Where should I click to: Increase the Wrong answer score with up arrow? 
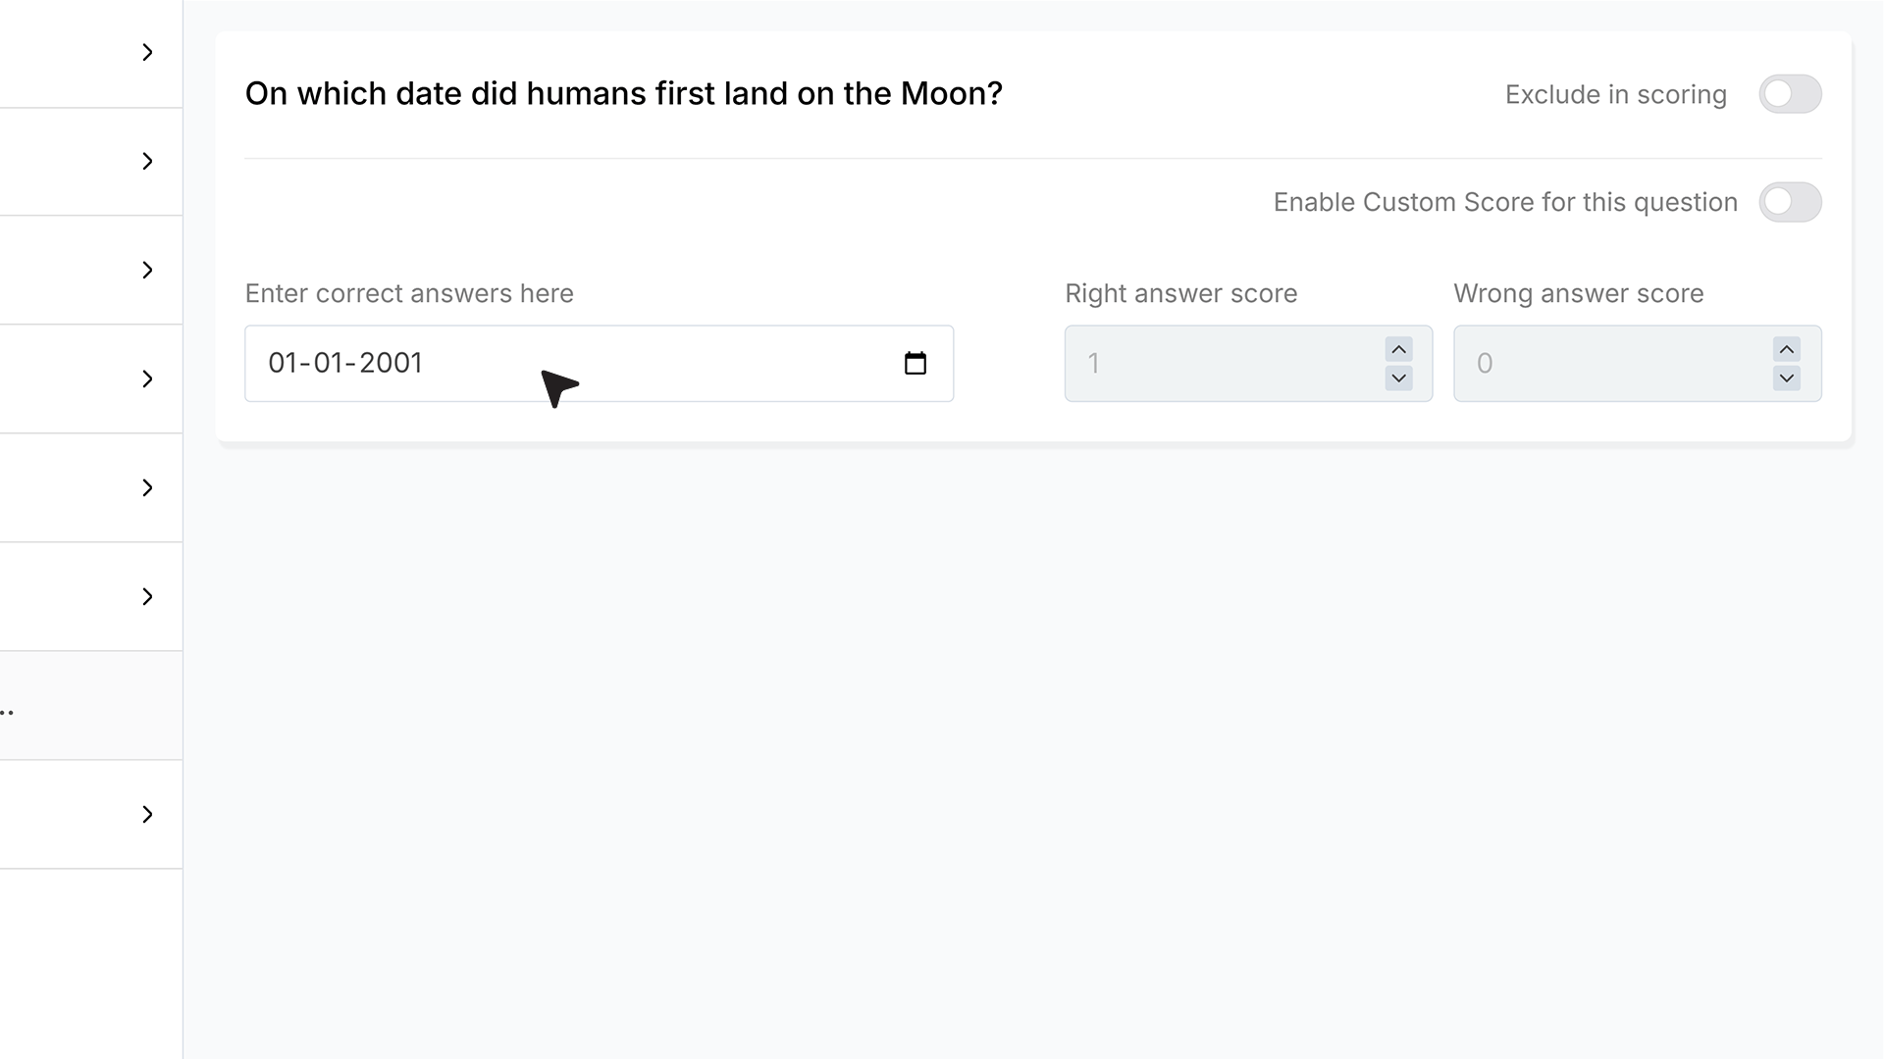point(1787,350)
